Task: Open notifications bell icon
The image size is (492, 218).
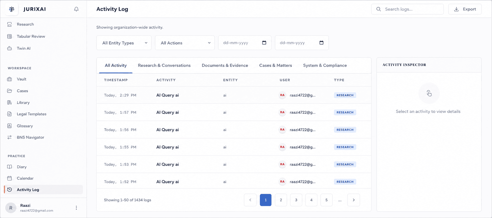Action: point(76,9)
